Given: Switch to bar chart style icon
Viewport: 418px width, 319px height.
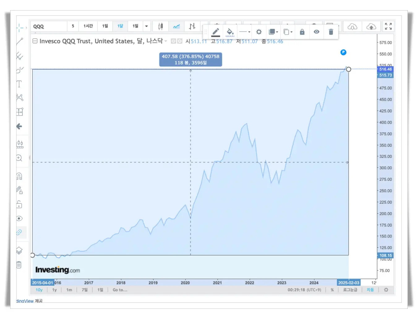Looking at the screenshot, I should click(x=192, y=26).
